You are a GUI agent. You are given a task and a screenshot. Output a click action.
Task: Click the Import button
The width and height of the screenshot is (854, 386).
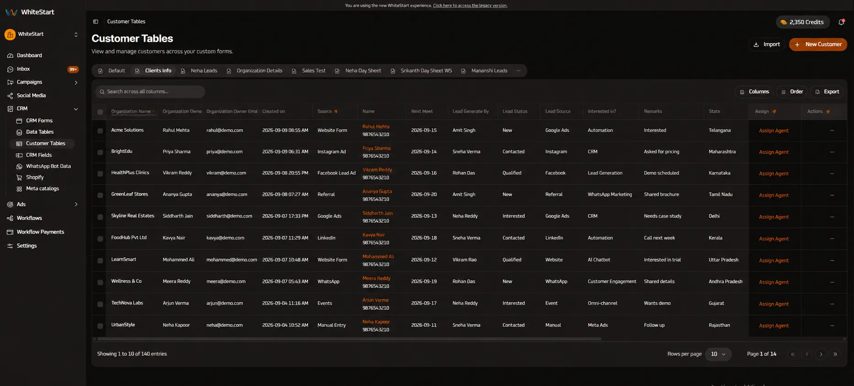pos(767,44)
